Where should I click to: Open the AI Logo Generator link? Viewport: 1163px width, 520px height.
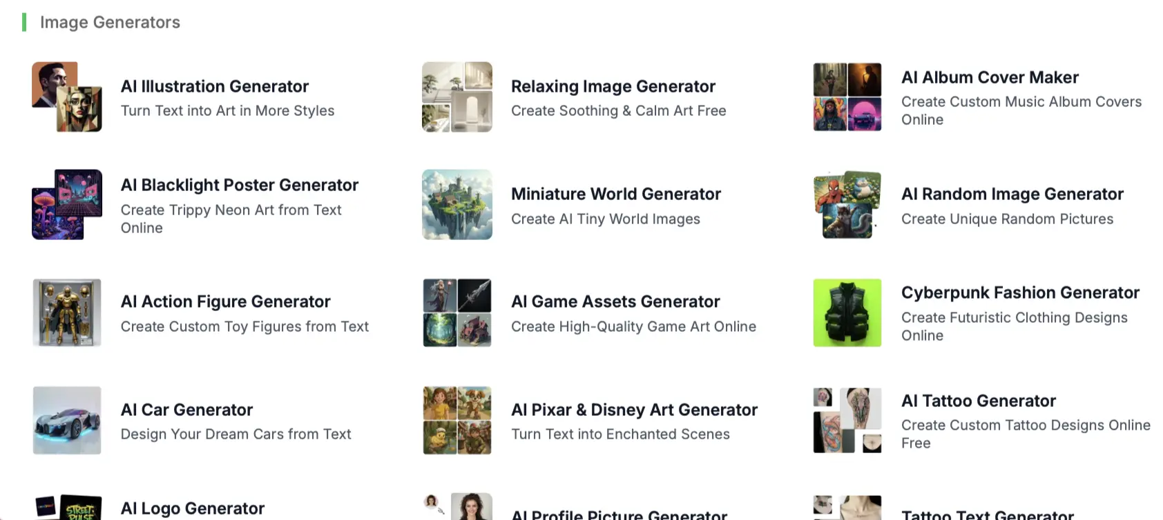(192, 508)
